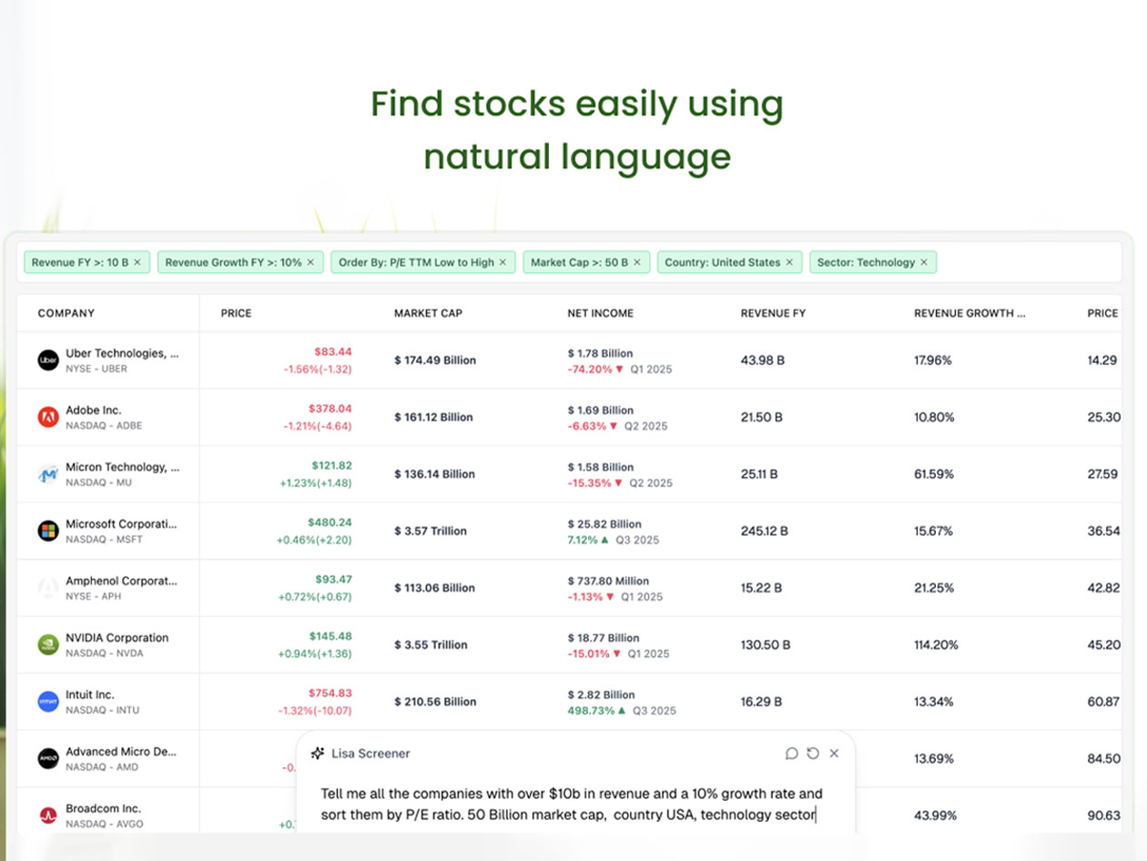Click the Microsoft Corporation logo

pos(47,531)
